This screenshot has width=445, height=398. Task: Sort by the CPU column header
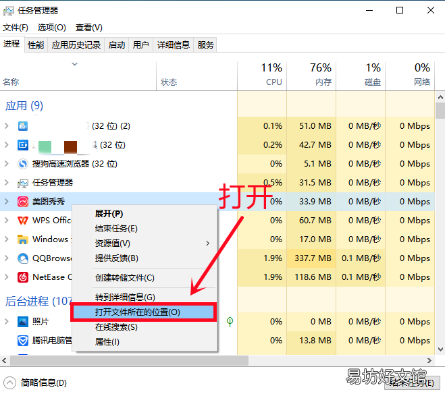[x=262, y=76]
